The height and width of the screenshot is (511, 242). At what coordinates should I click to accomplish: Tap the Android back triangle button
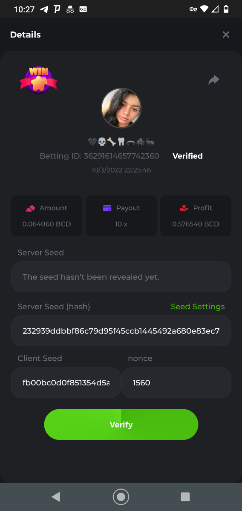pyautogui.click(x=56, y=497)
